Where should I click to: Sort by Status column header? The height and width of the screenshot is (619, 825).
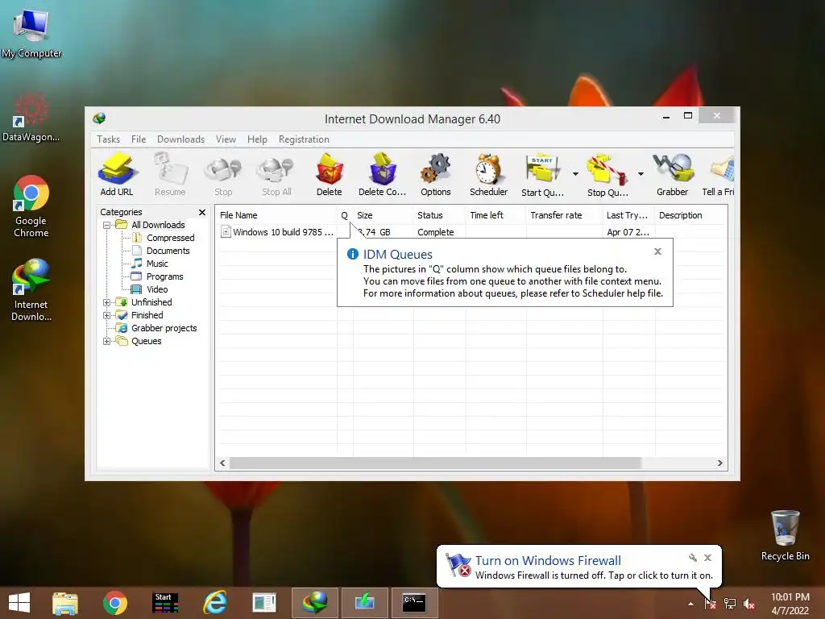pos(440,215)
